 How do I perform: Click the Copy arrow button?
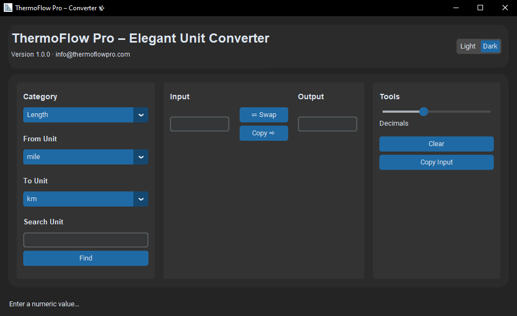click(263, 133)
